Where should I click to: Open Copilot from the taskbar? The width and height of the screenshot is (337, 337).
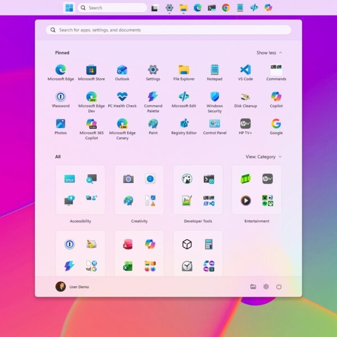[268, 8]
